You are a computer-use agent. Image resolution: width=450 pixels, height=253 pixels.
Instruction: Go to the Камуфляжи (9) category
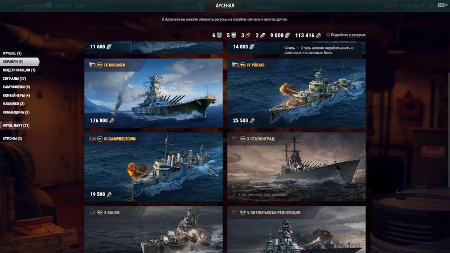pos(16,87)
